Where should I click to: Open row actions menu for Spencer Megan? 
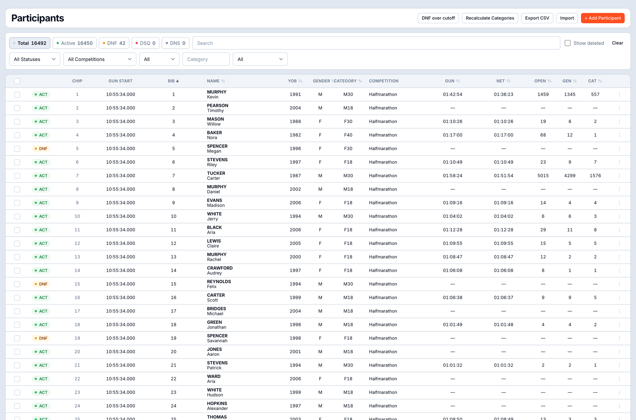(x=619, y=148)
